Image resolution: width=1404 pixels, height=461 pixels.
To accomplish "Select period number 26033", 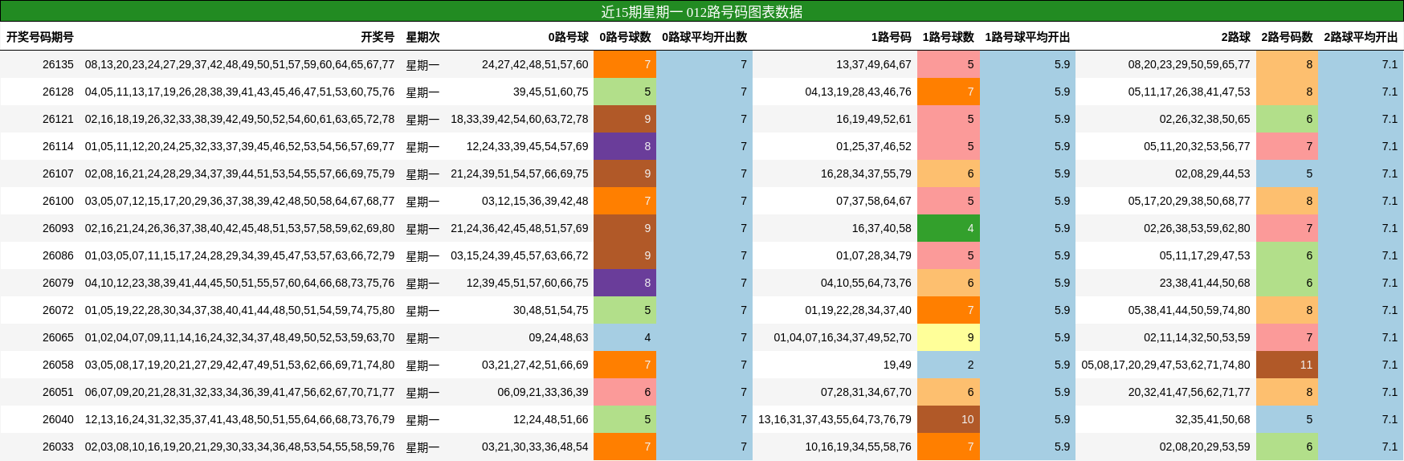I will [x=58, y=447].
